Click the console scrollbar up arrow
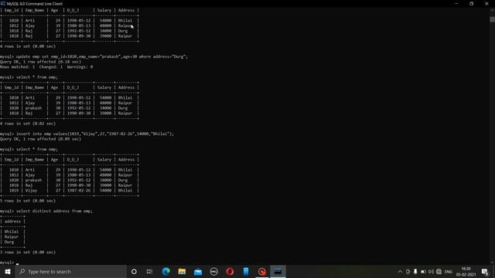 [492, 10]
